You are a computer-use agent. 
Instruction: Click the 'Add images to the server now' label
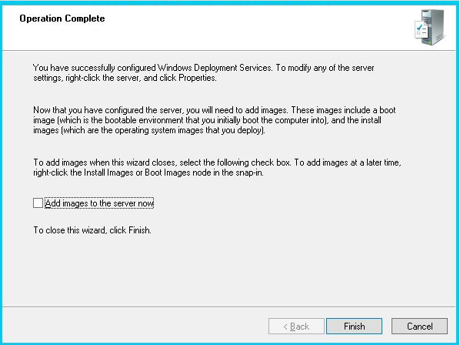(x=99, y=203)
